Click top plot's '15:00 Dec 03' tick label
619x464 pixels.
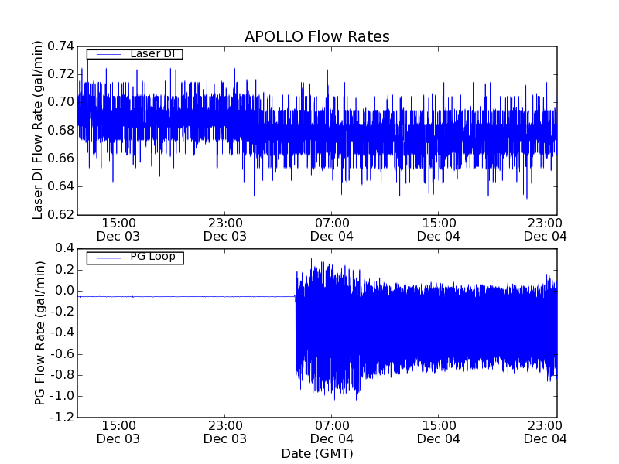point(118,230)
